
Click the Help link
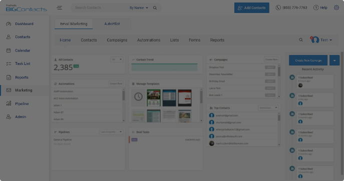point(323,7)
